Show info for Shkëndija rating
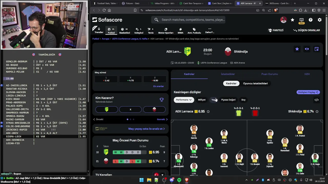 pyautogui.click(x=317, y=112)
